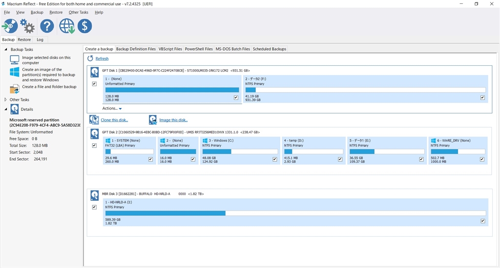The image size is (500, 268).
Task: Click the globe download updates icon
Action: point(66,26)
